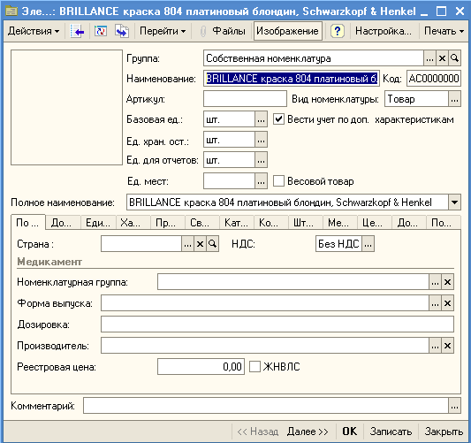Click the Комментарий input field
This screenshot has width=471, height=443.
266,406
